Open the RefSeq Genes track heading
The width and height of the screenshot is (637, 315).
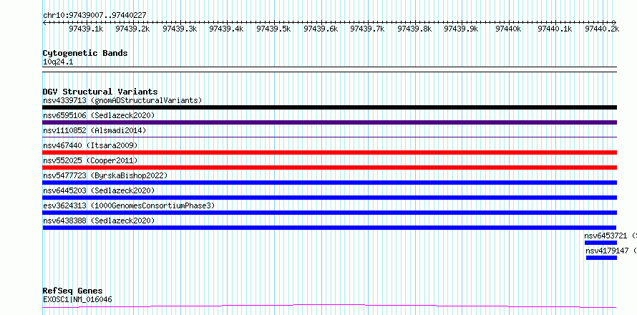(x=73, y=291)
